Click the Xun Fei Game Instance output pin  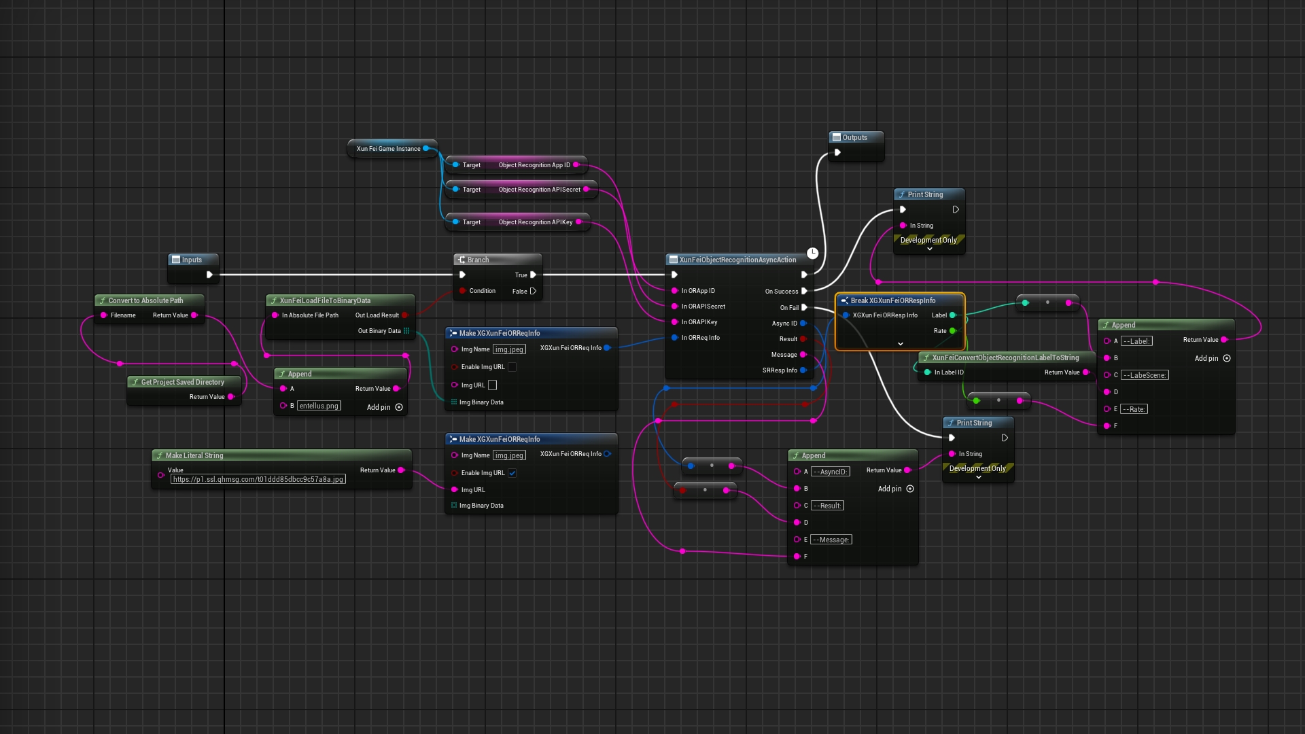(x=426, y=149)
